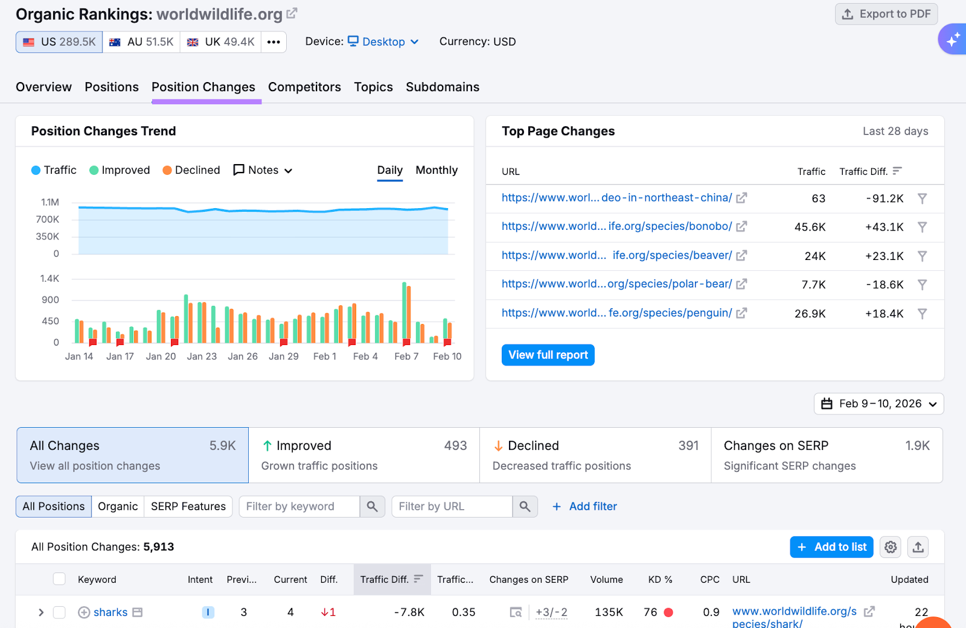This screenshot has width=966, height=628.
Task: Toggle the sharks row checkbox
Action: pyautogui.click(x=59, y=612)
